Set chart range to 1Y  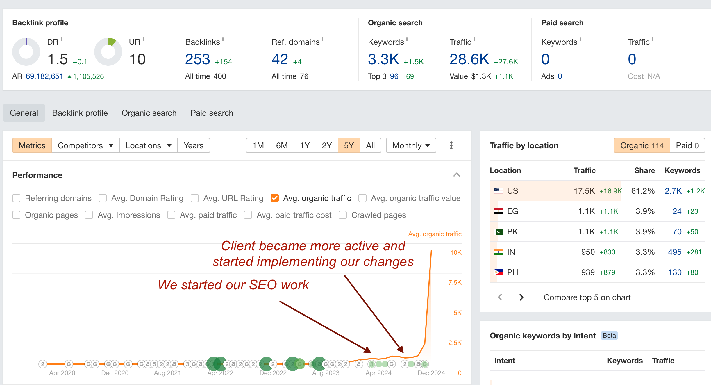click(305, 145)
